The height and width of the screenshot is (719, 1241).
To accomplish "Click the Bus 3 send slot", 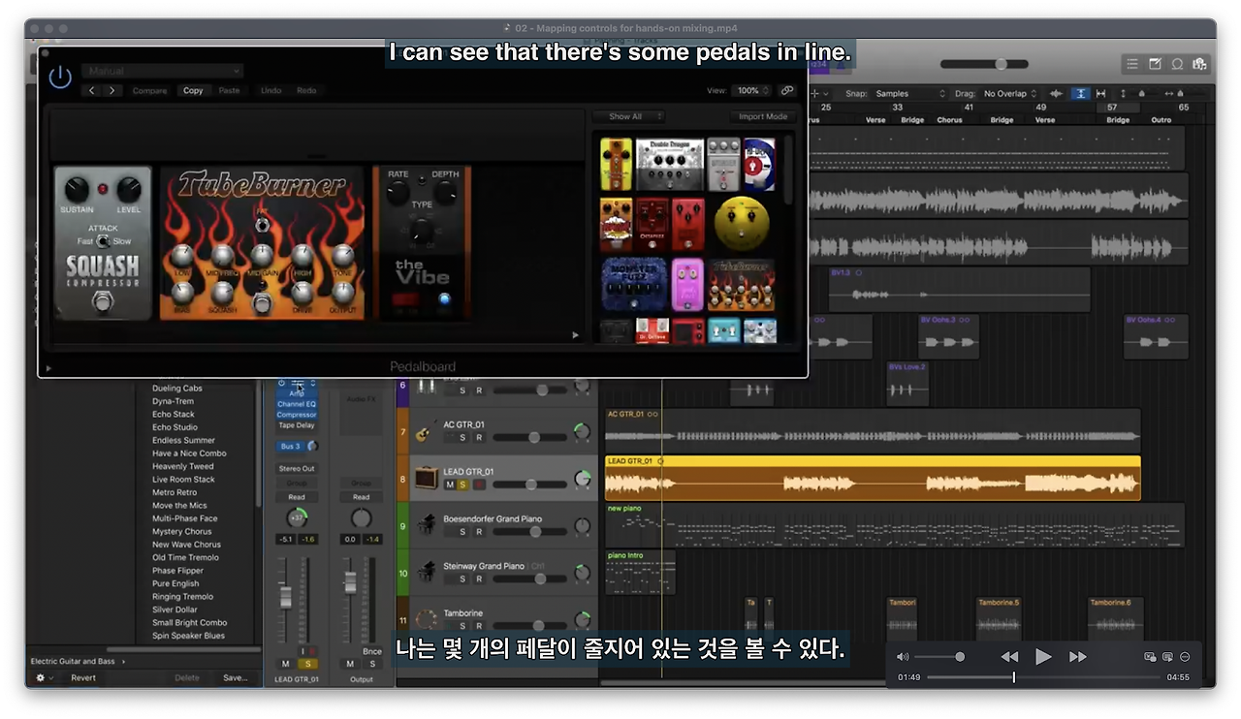I will (x=291, y=447).
